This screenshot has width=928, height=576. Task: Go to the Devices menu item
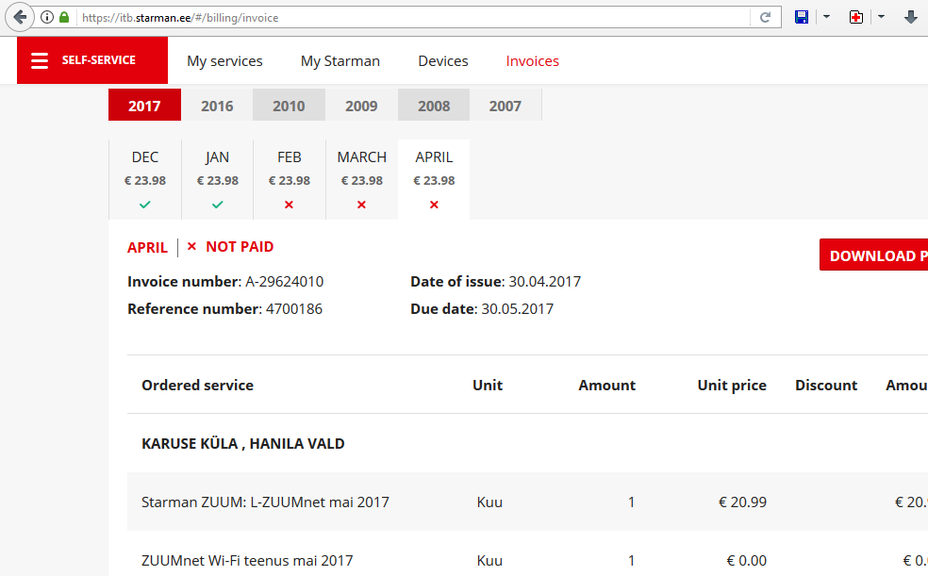(443, 60)
